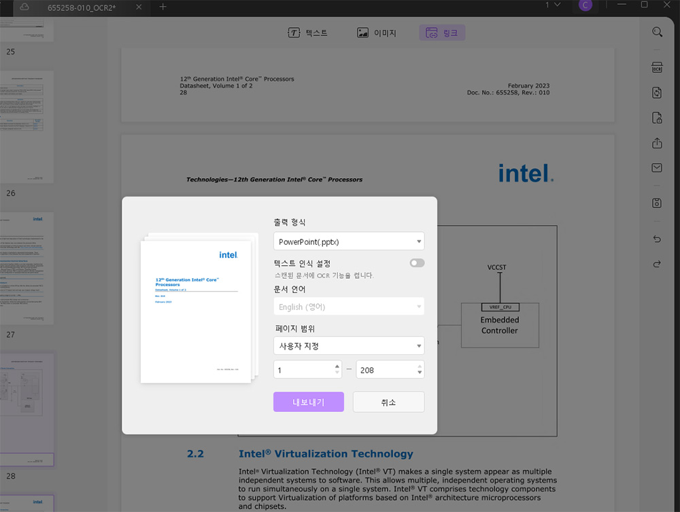Click the VREF_CPU label in diagram
The image size is (680, 512).
pos(500,307)
